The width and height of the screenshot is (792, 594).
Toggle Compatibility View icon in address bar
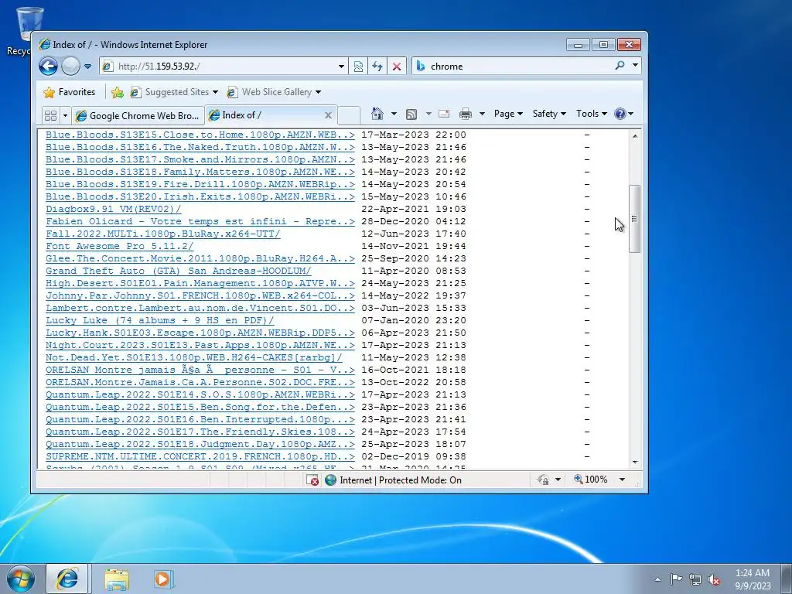pos(358,67)
